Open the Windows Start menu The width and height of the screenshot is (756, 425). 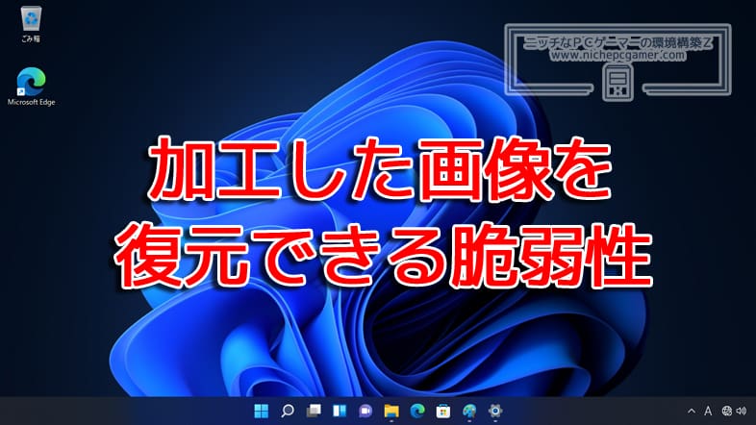pyautogui.click(x=261, y=411)
